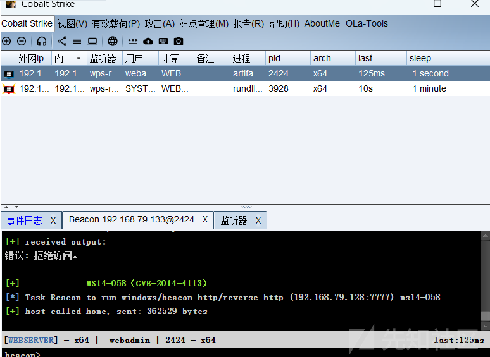This screenshot has height=357, width=490.
Task: Click the disconnect minus icon
Action: tap(22, 41)
